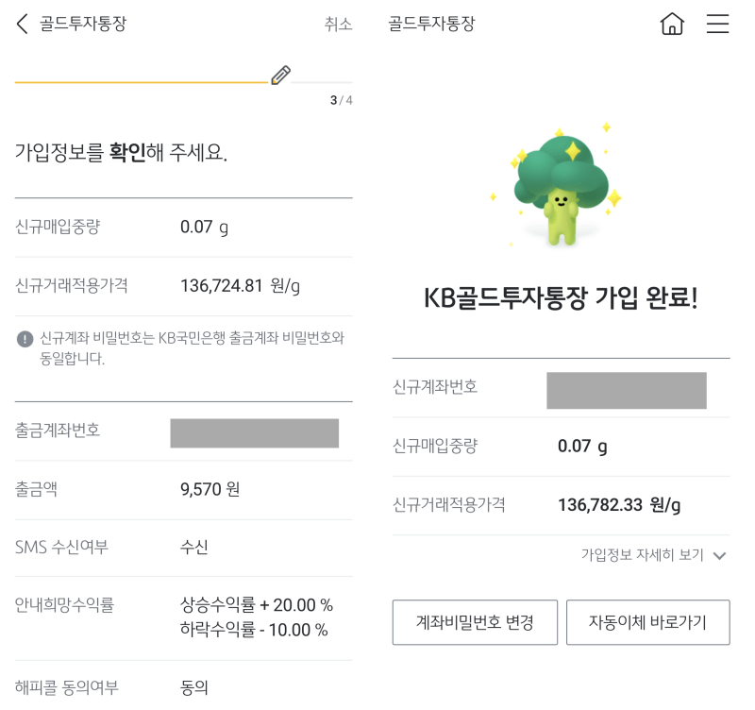Tap the 9,570 원 withdrawal amount
The height and width of the screenshot is (710, 755).
[210, 489]
